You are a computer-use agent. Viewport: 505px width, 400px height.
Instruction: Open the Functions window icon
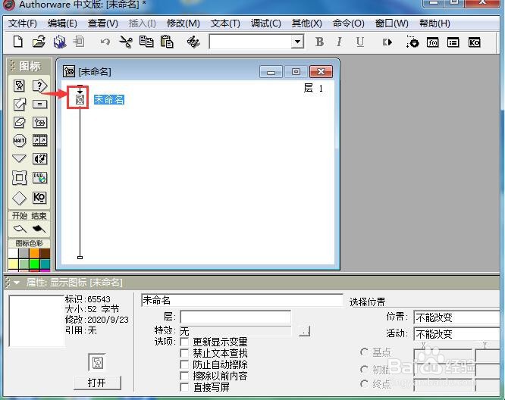tap(432, 42)
